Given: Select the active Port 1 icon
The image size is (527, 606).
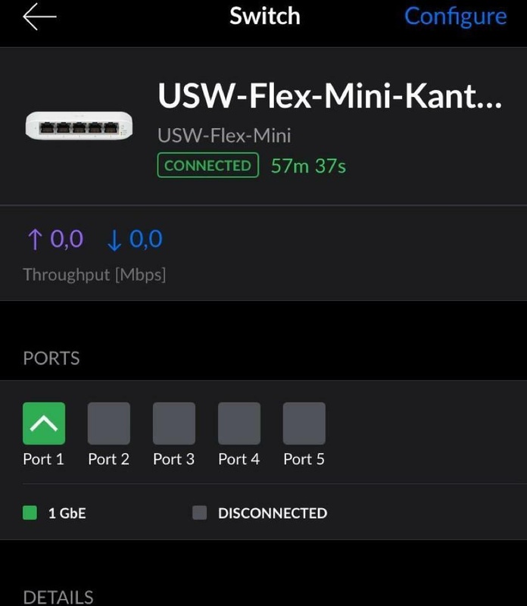Looking at the screenshot, I should [x=44, y=423].
